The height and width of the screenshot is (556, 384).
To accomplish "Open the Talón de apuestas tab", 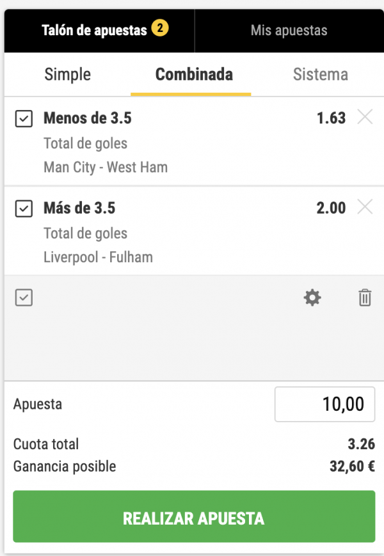I will 95,30.
